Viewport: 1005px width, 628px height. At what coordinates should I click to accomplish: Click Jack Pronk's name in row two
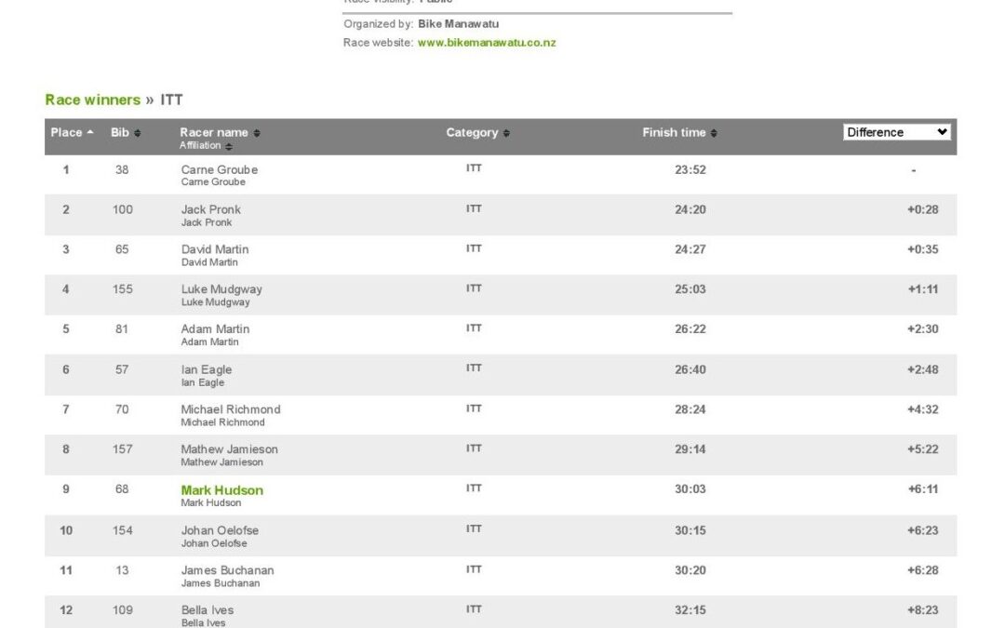tap(209, 209)
